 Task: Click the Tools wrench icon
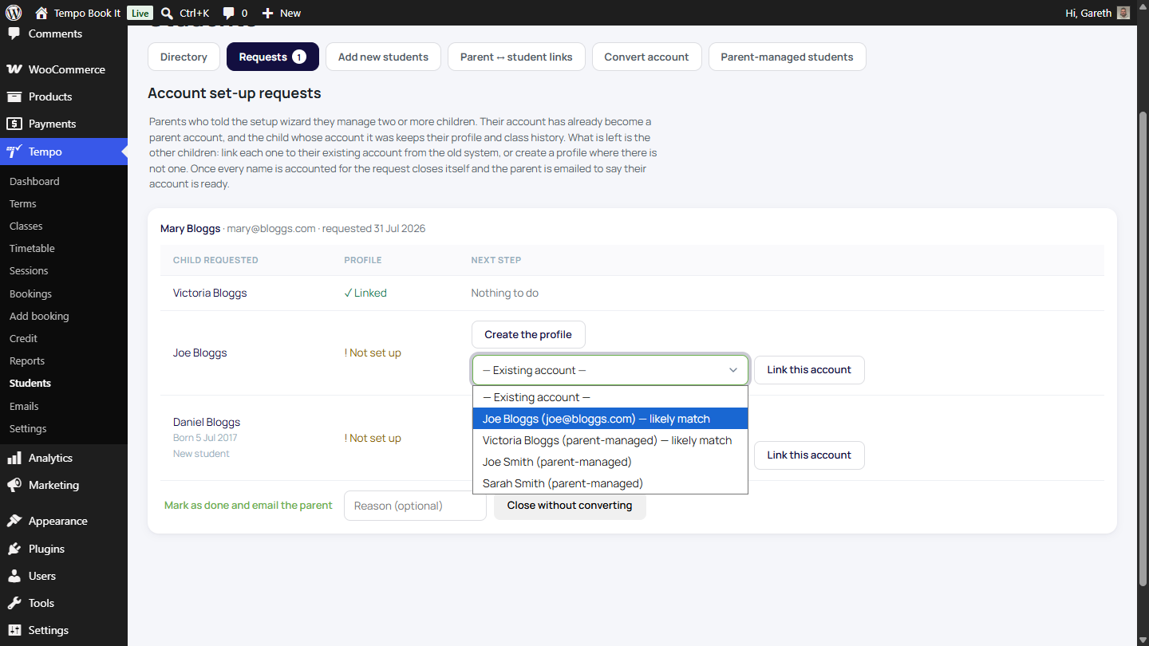point(14,603)
